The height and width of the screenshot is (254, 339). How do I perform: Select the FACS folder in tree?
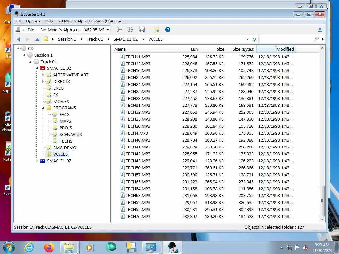coord(64,115)
